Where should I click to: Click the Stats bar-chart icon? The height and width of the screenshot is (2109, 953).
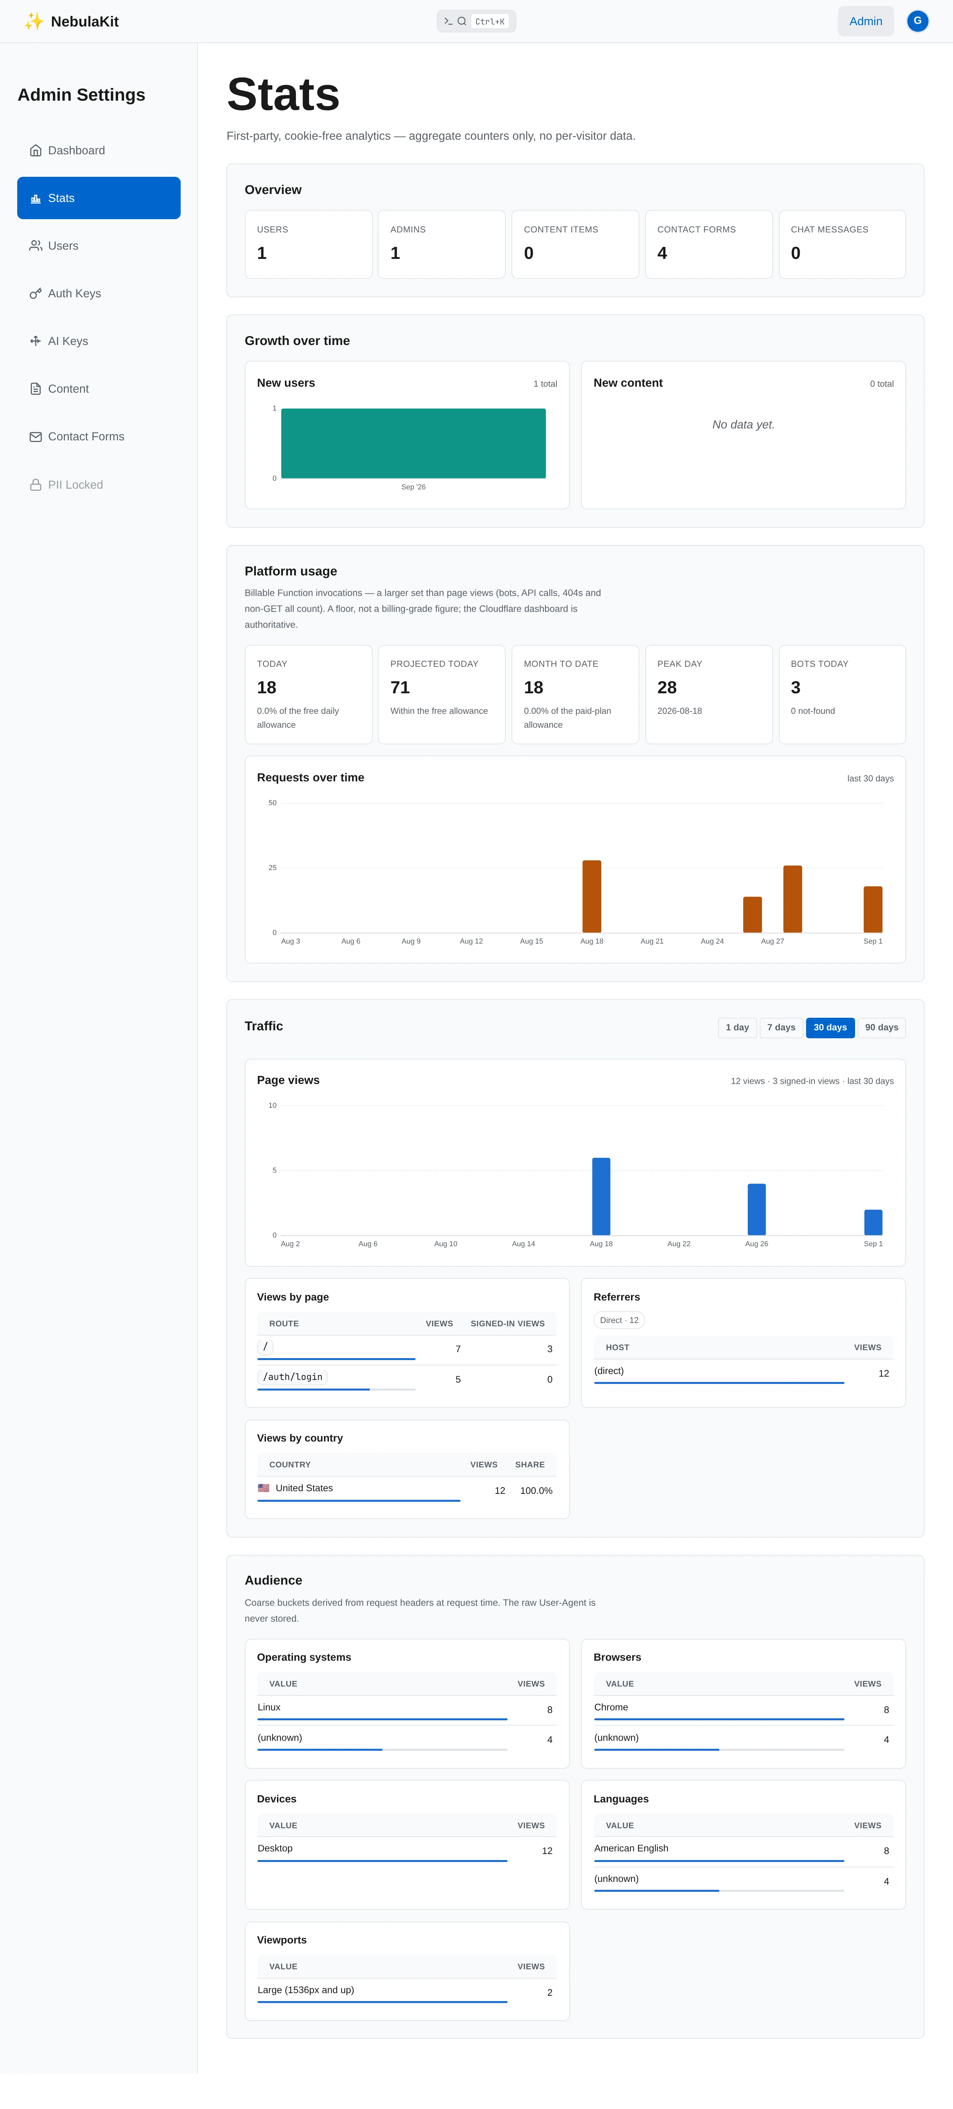click(x=36, y=198)
